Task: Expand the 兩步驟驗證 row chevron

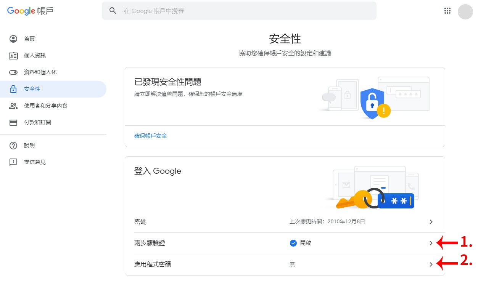Action: [431, 243]
